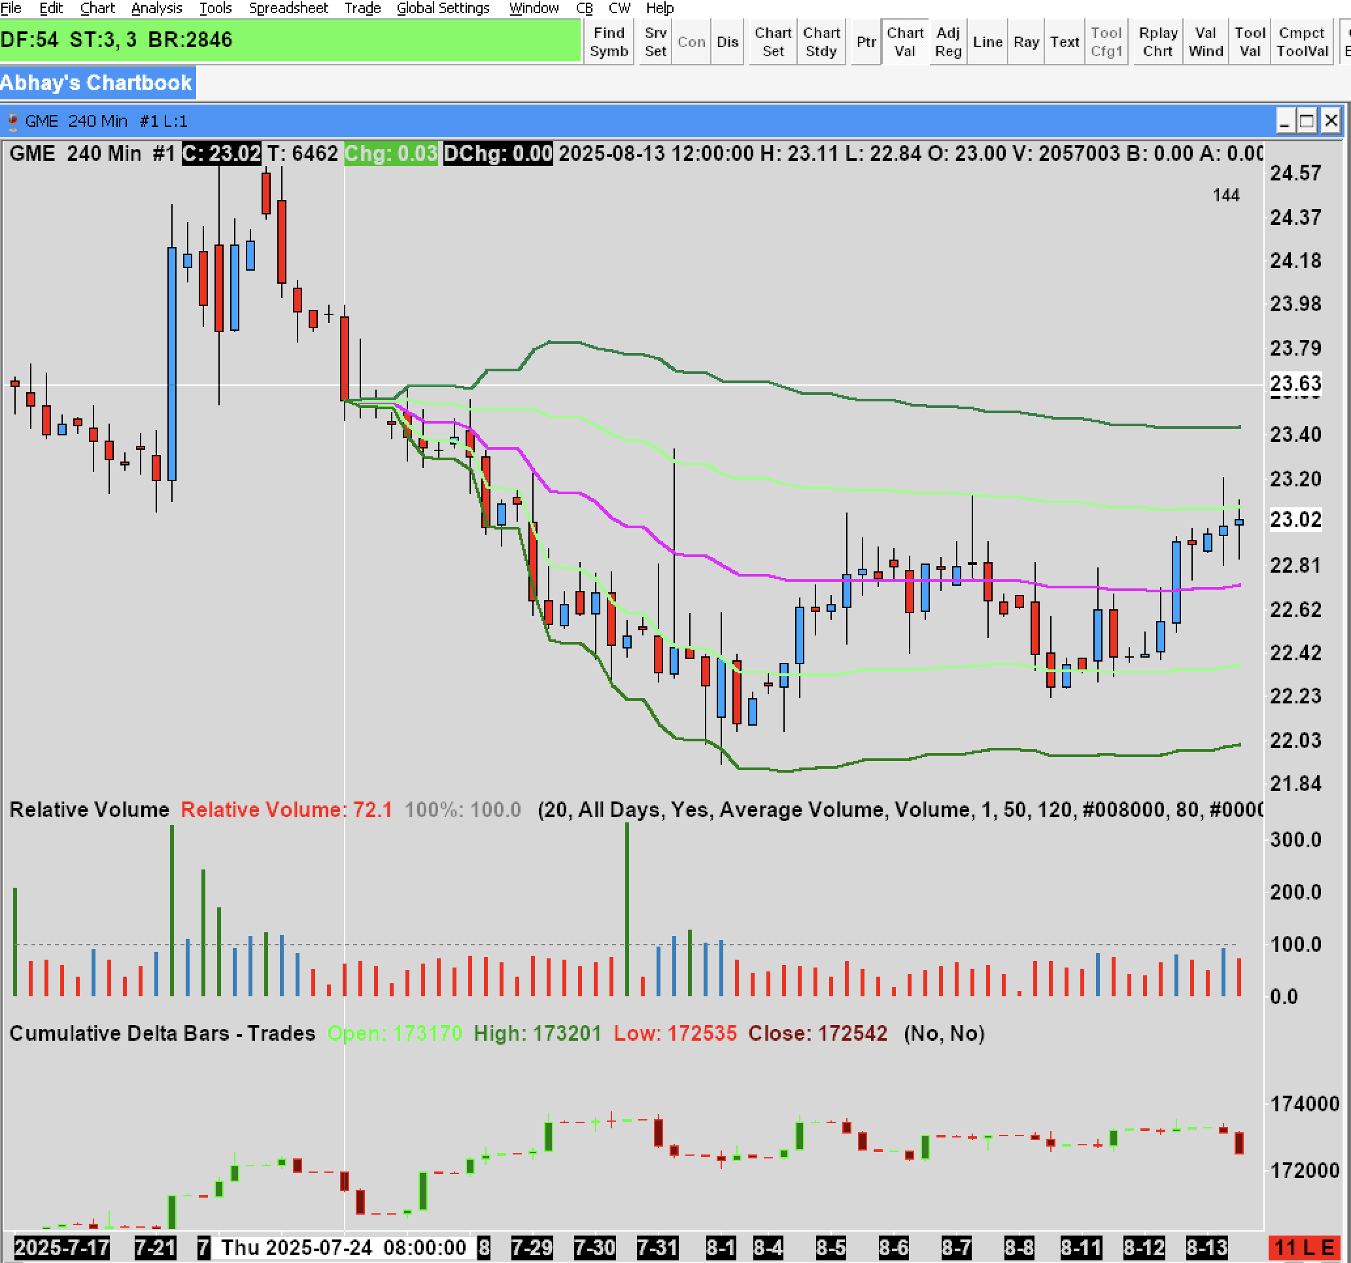This screenshot has width=1351, height=1263.
Task: Select the Ptr pointer tool
Action: 866,42
